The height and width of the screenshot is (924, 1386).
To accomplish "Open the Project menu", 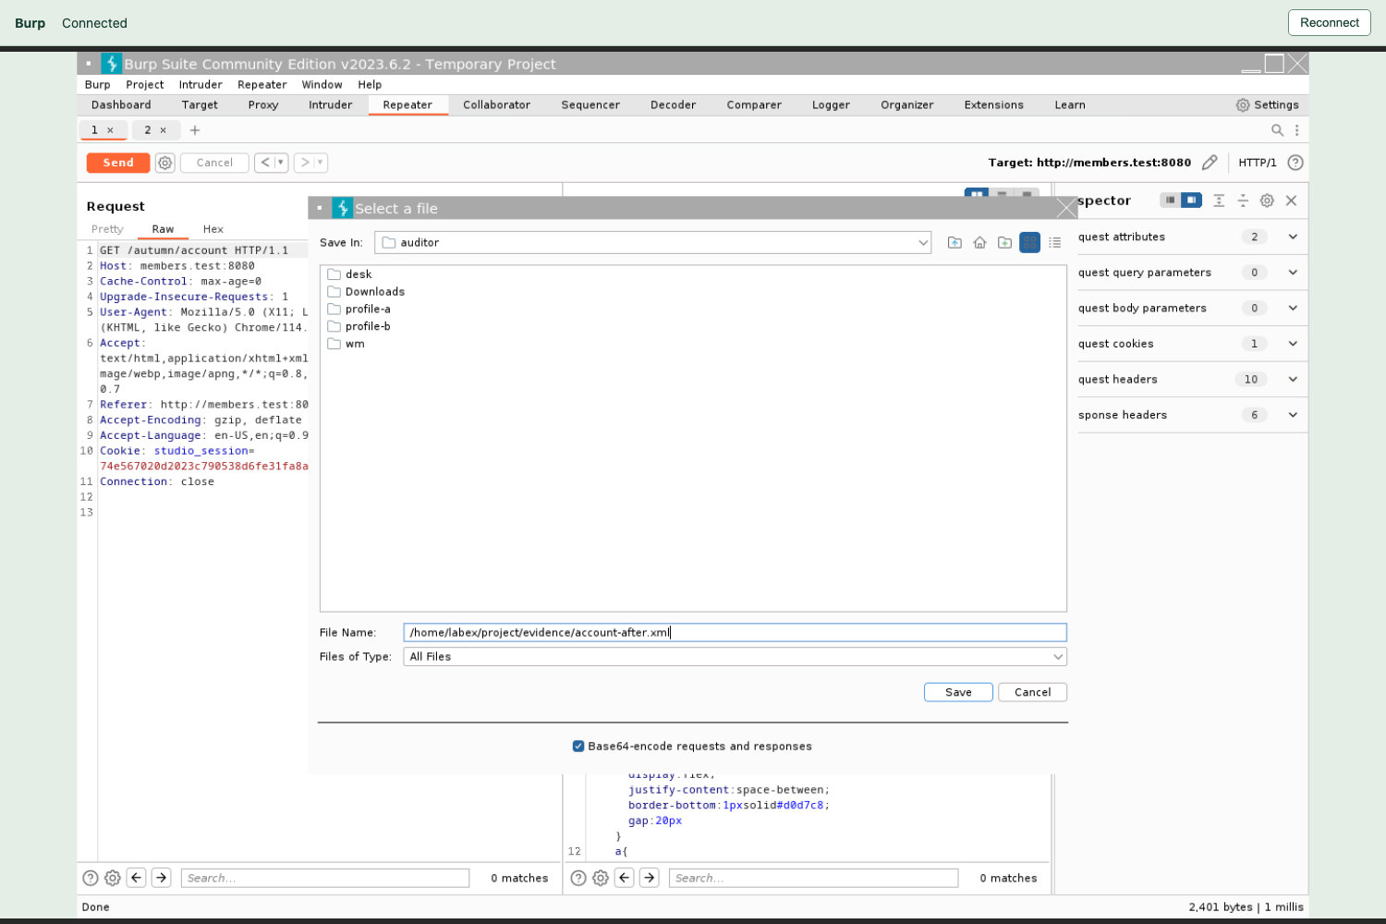I will (145, 85).
